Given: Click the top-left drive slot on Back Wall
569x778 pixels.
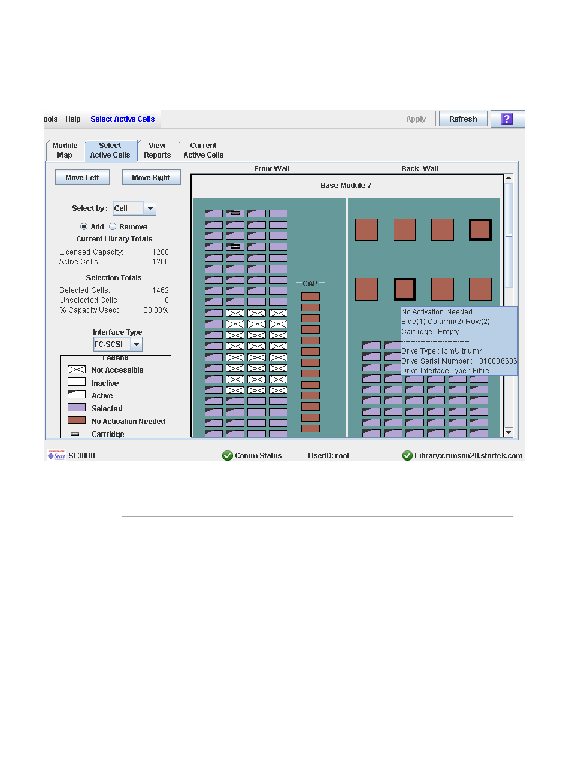Looking at the screenshot, I should coord(367,229).
